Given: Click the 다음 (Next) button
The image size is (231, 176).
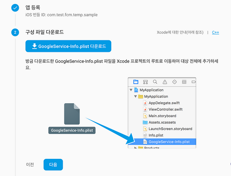Looking at the screenshot, I should pyautogui.click(x=53, y=164).
